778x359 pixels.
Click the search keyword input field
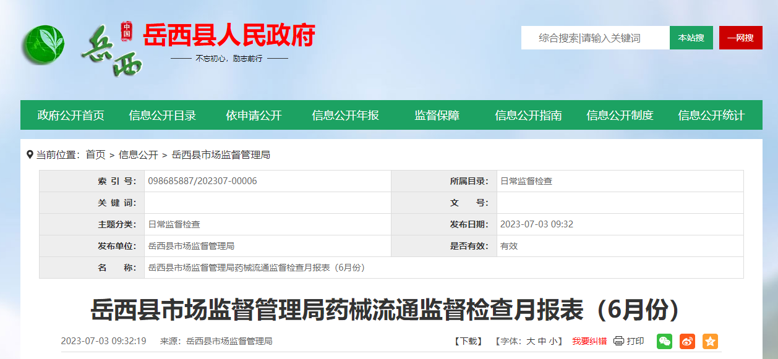pos(595,38)
